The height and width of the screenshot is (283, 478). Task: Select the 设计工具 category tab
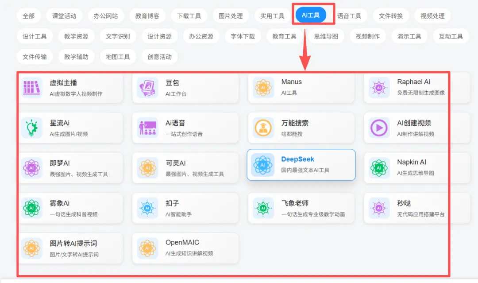[x=35, y=36]
